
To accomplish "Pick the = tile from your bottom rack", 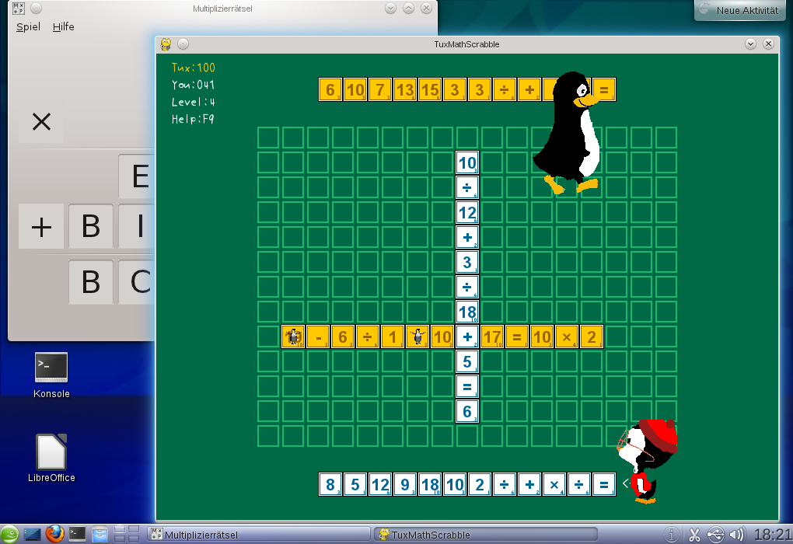I will click(x=604, y=484).
